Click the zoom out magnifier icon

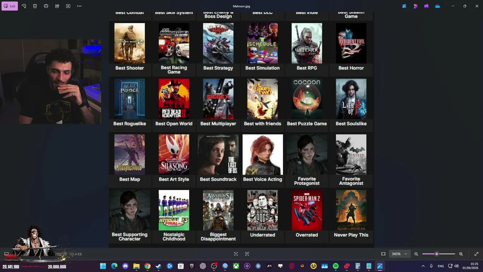point(416,254)
